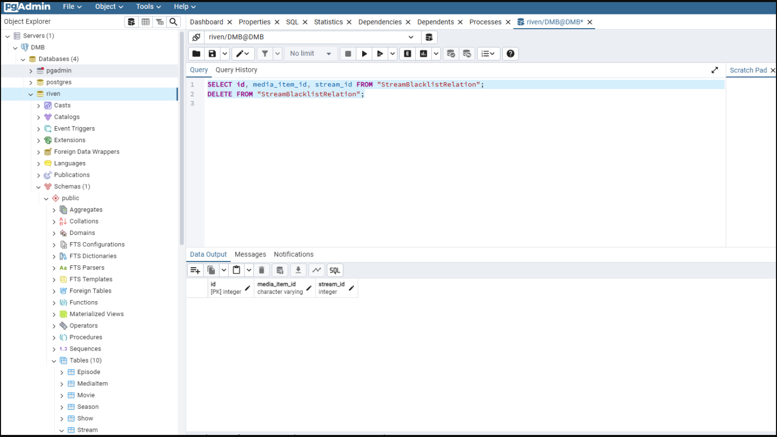This screenshot has height=437, width=777.
Task: Click the Rollback database icon
Action: point(467,54)
